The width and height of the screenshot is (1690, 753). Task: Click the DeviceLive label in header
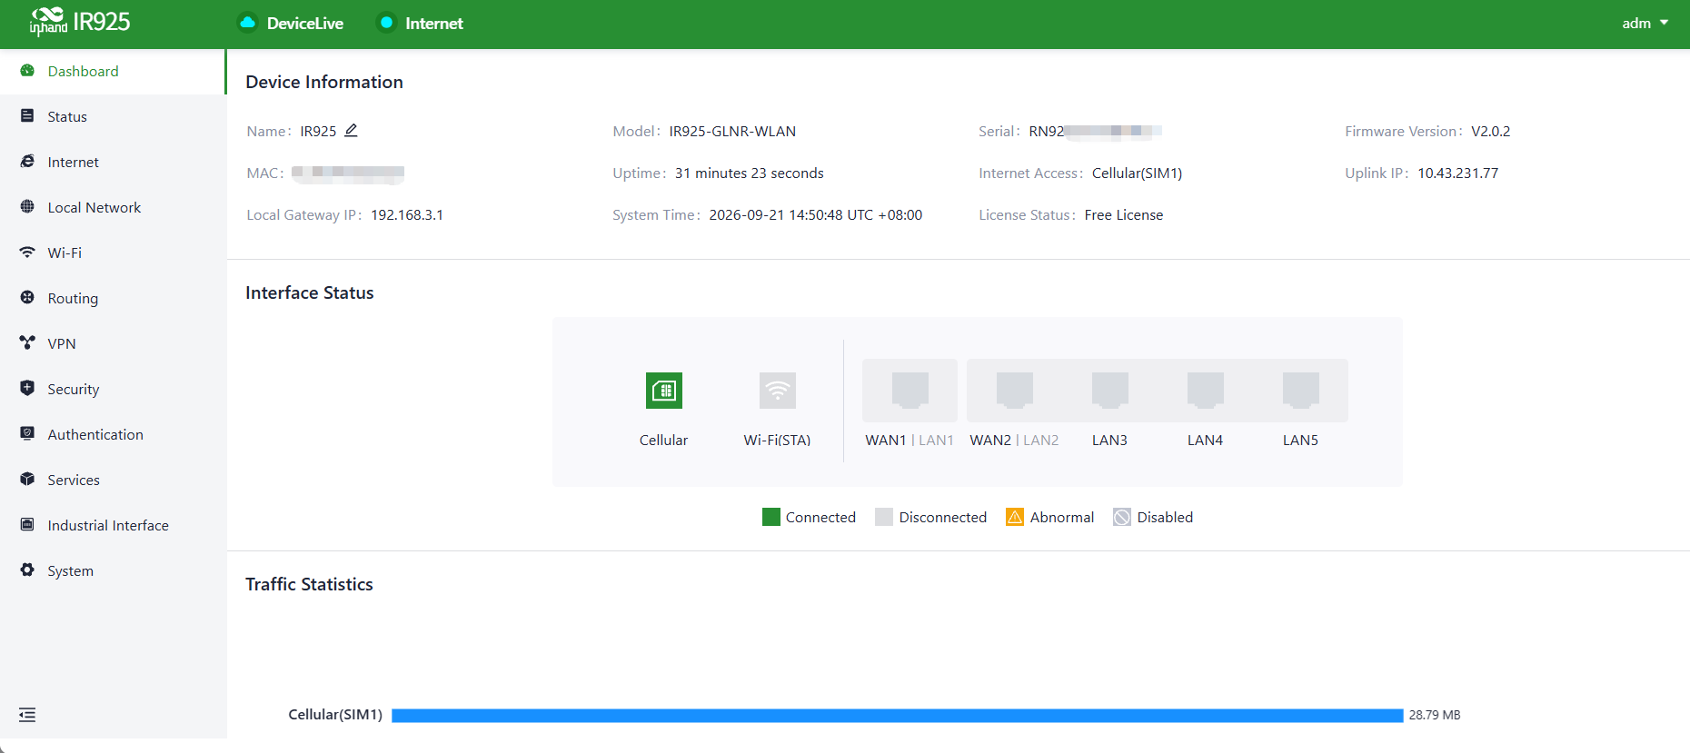click(305, 24)
